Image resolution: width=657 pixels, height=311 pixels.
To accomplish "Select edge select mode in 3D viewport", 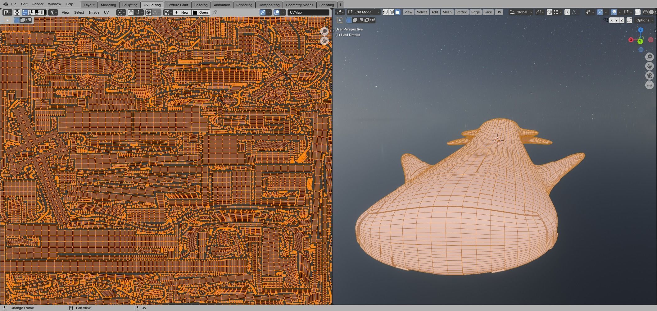I will pos(392,12).
